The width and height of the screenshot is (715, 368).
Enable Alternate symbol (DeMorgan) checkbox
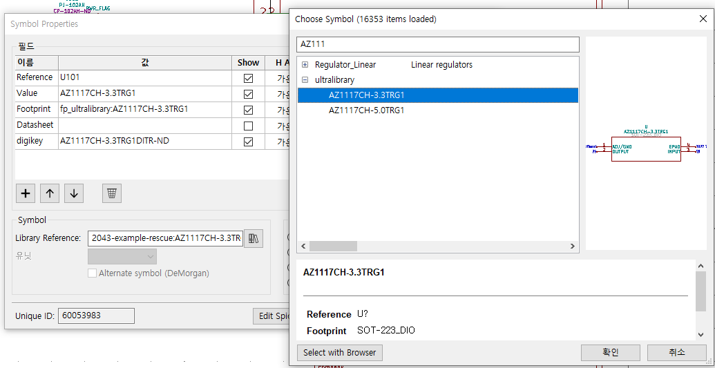92,273
